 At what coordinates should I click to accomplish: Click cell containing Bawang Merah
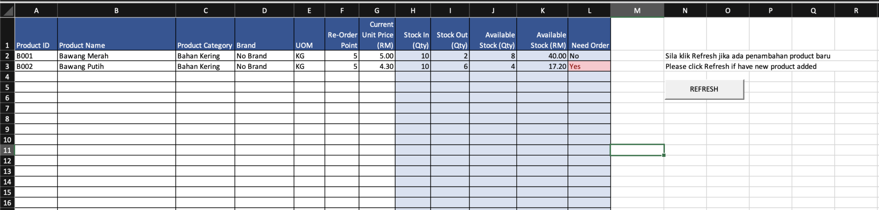(x=116, y=56)
